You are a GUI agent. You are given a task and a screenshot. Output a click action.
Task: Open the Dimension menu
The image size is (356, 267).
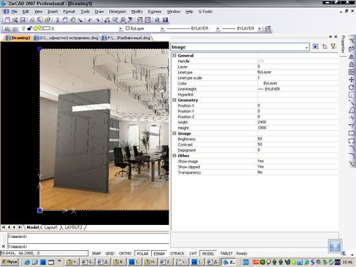point(118,12)
